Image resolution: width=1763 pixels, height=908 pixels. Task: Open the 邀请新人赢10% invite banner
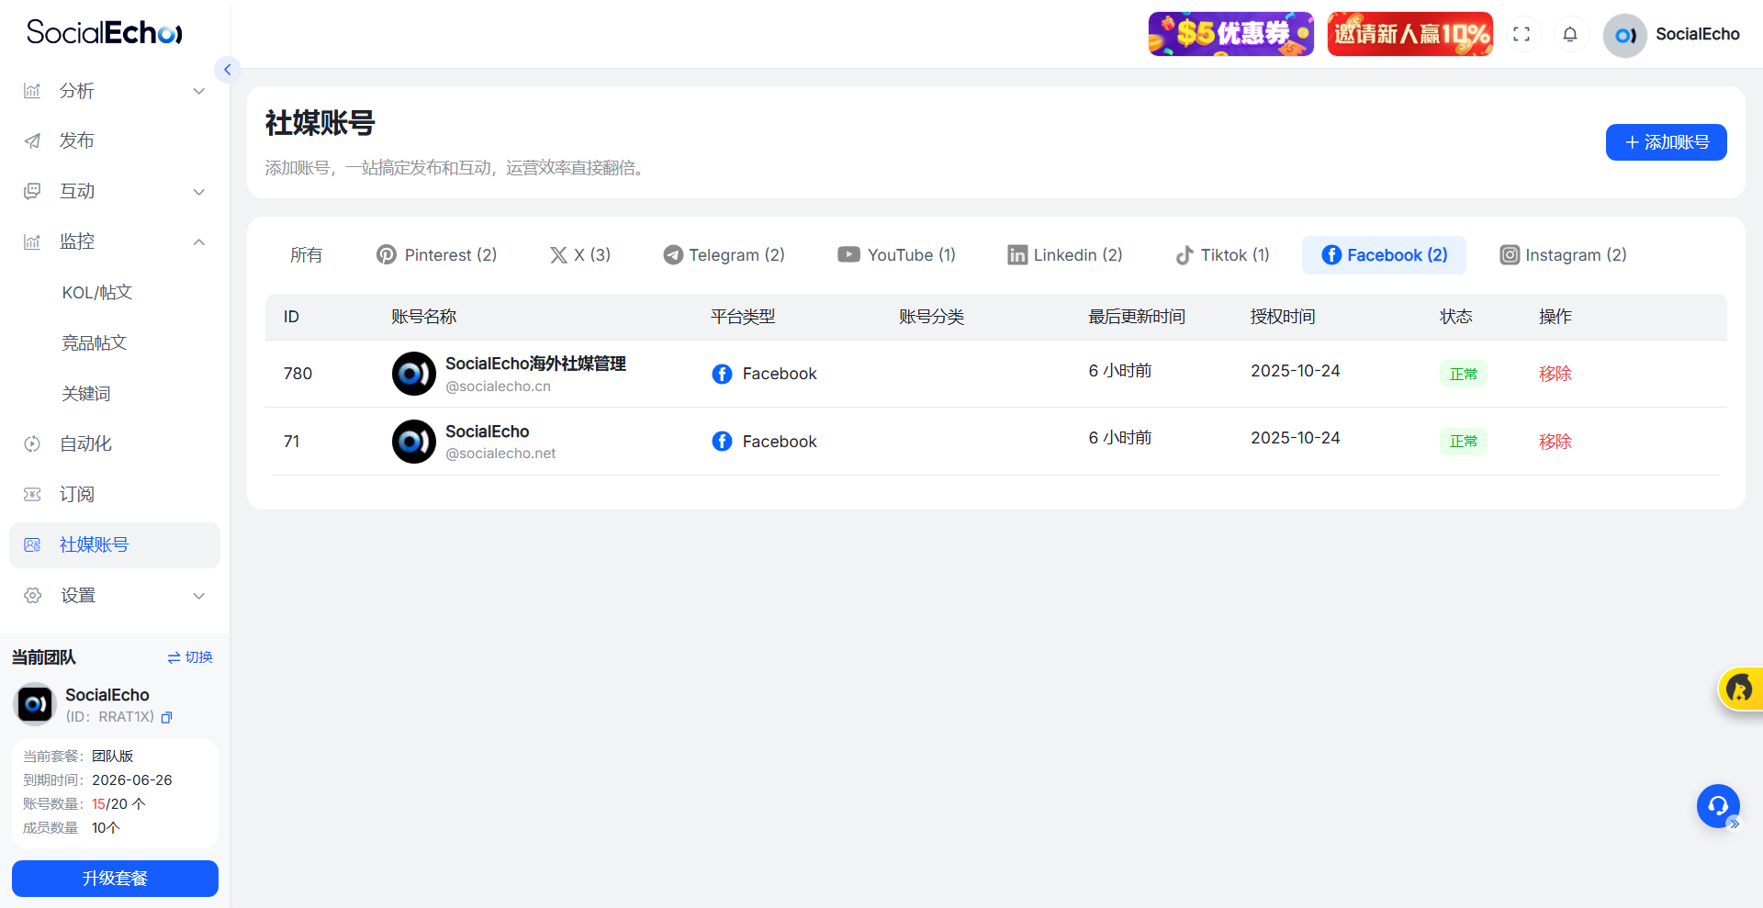(1409, 34)
